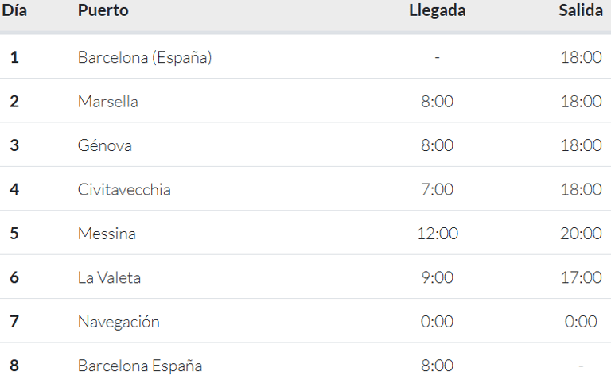The image size is (611, 383).
Task: Click La Valeta departure time 17:00
Action: [x=581, y=277]
